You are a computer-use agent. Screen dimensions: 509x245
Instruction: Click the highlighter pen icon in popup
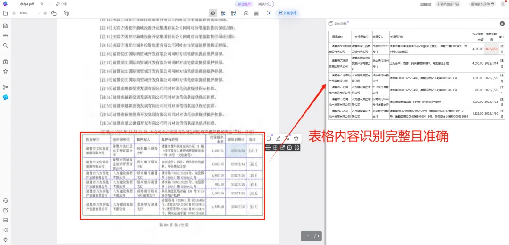coord(278,138)
